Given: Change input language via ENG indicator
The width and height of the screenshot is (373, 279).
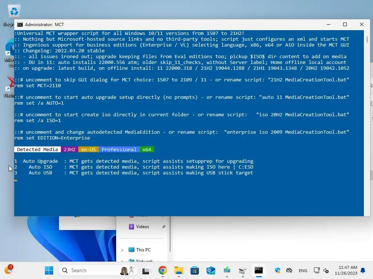Looking at the screenshot, I should pyautogui.click(x=303, y=270).
